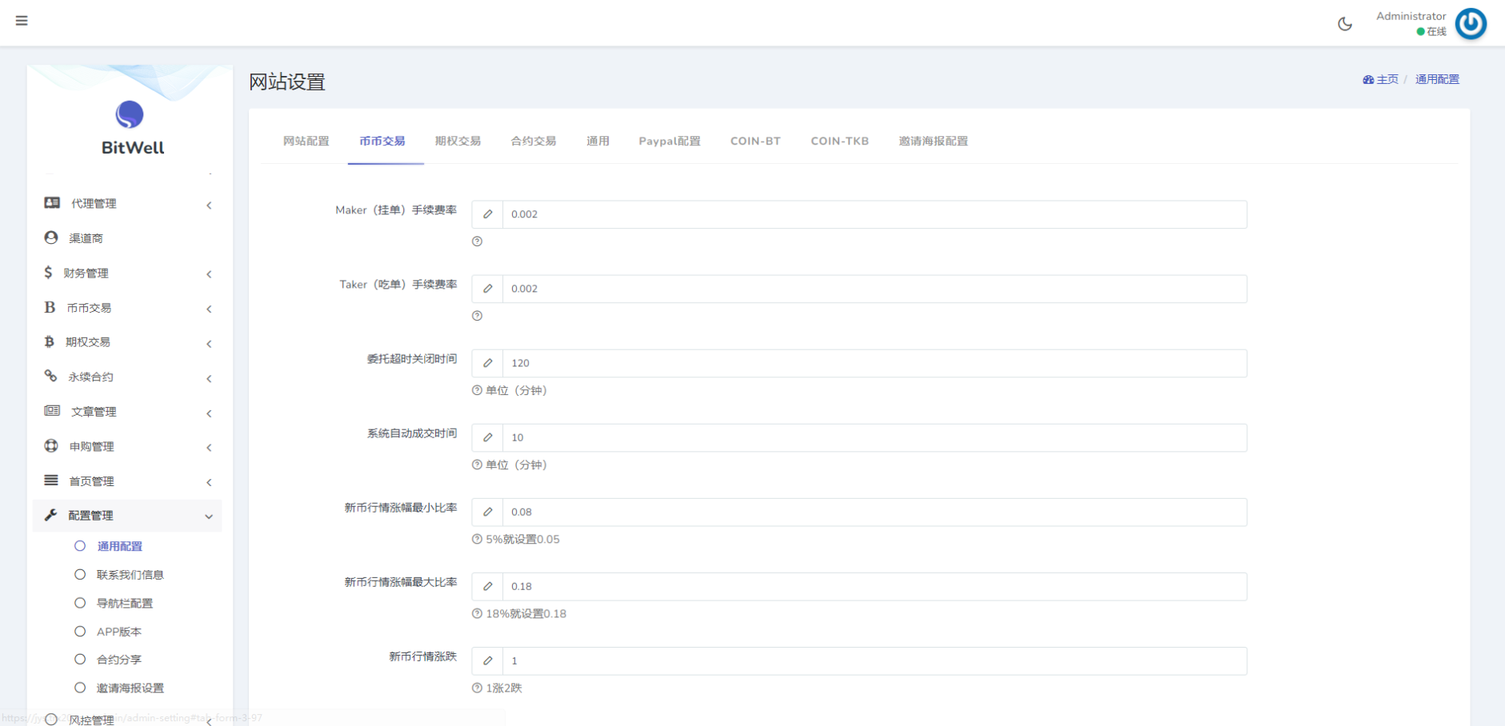Select the 通用配置 radio option
Image resolution: width=1505 pixels, height=726 pixels.
coord(79,545)
